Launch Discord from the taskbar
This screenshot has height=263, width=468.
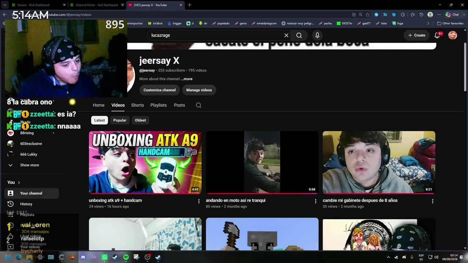pos(83,257)
